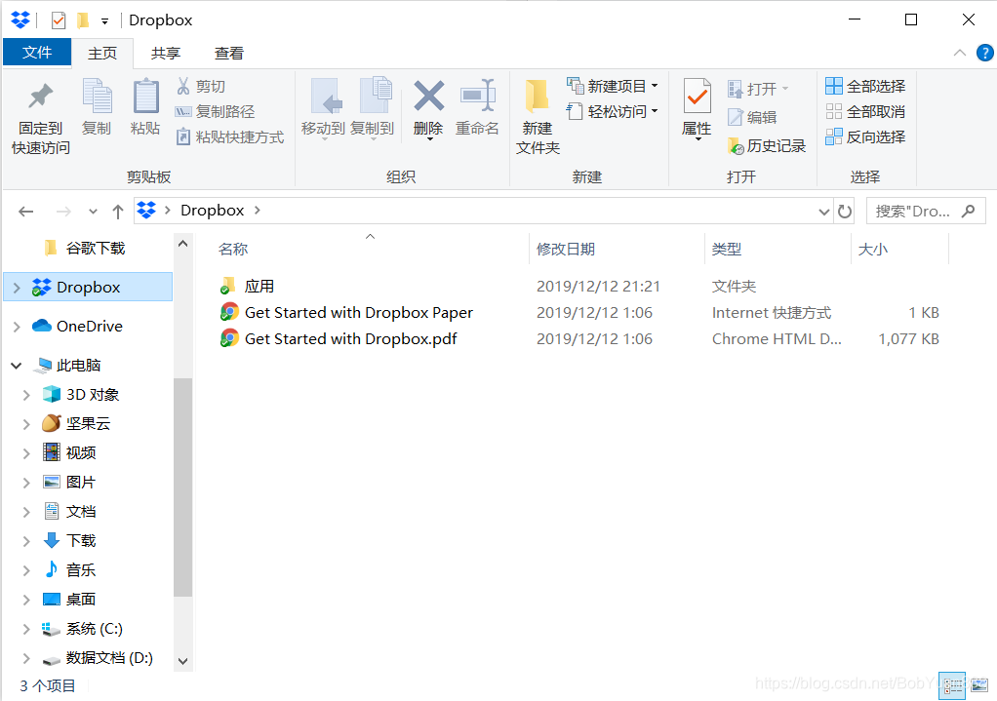997x701 pixels.
Task: Click the Delete (删除) X icon
Action: click(429, 96)
